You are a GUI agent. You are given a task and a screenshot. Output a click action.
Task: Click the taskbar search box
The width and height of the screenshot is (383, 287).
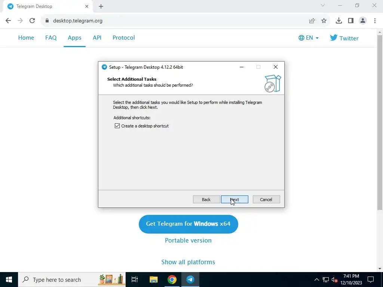tap(72, 280)
